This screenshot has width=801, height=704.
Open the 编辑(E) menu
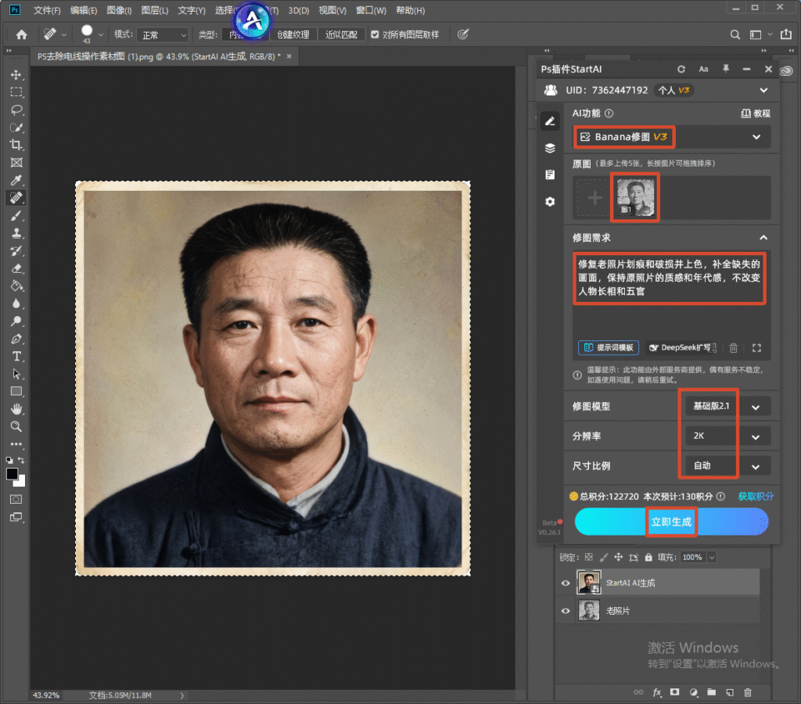83,10
